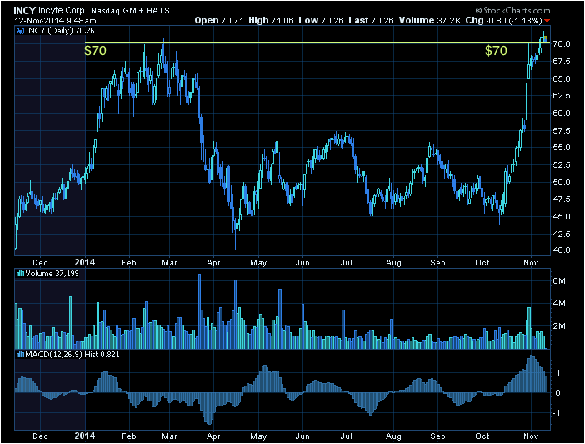Viewport: 585px width, 444px height.
Task: Click the 65.0 price axis label
Action: [562, 78]
